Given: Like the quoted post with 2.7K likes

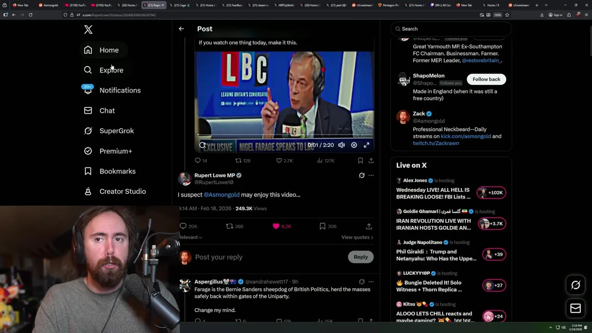Looking at the screenshot, I should pyautogui.click(x=279, y=160).
